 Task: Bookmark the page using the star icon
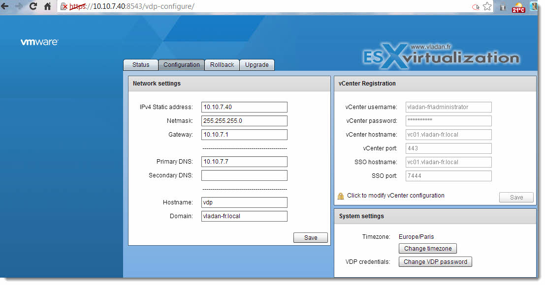487,6
